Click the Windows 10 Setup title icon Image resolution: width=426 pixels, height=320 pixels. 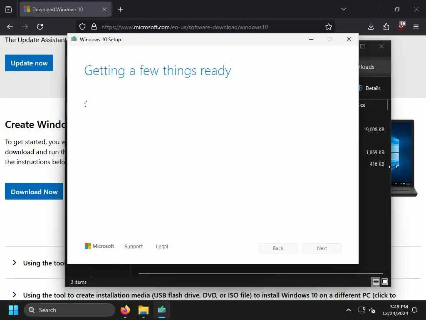pyautogui.click(x=74, y=39)
